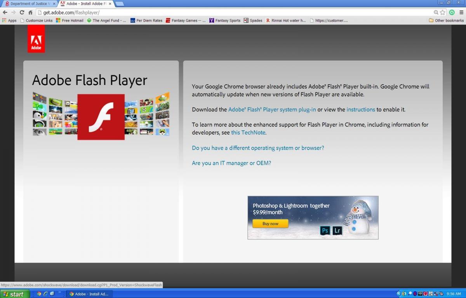Open the Per Diem Rates bookmark

[x=146, y=21]
